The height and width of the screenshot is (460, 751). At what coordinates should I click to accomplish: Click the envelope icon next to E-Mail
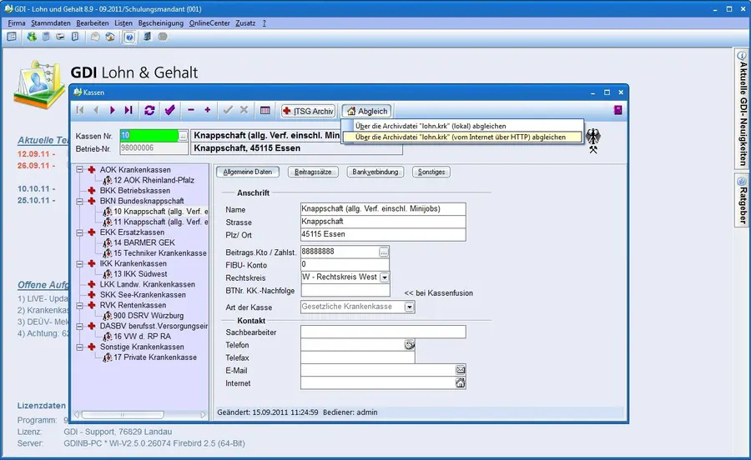[x=460, y=370]
